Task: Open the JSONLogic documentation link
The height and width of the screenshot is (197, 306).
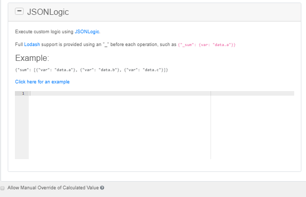Action: (87, 32)
